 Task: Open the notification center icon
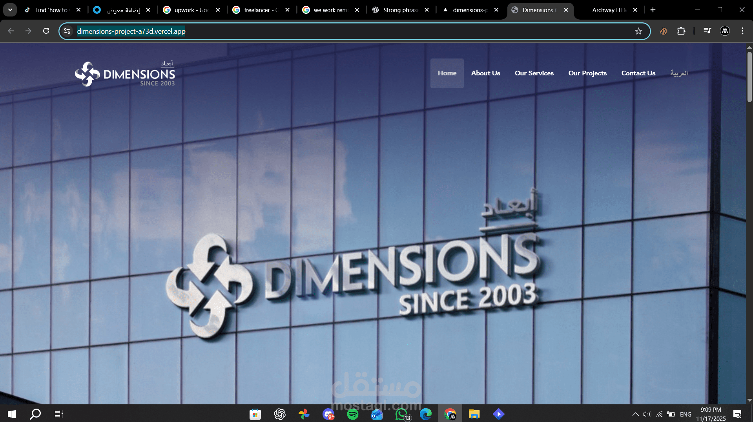click(x=737, y=414)
